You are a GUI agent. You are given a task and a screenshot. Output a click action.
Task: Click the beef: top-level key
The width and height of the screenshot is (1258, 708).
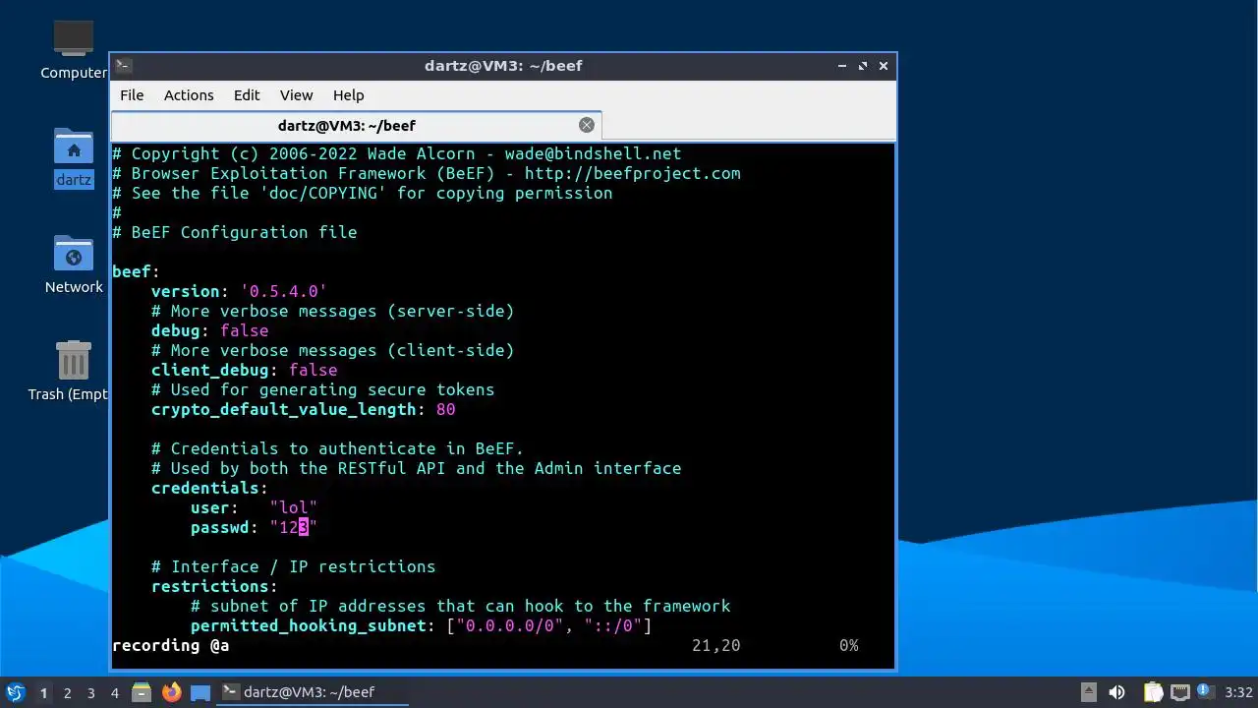[x=136, y=271]
